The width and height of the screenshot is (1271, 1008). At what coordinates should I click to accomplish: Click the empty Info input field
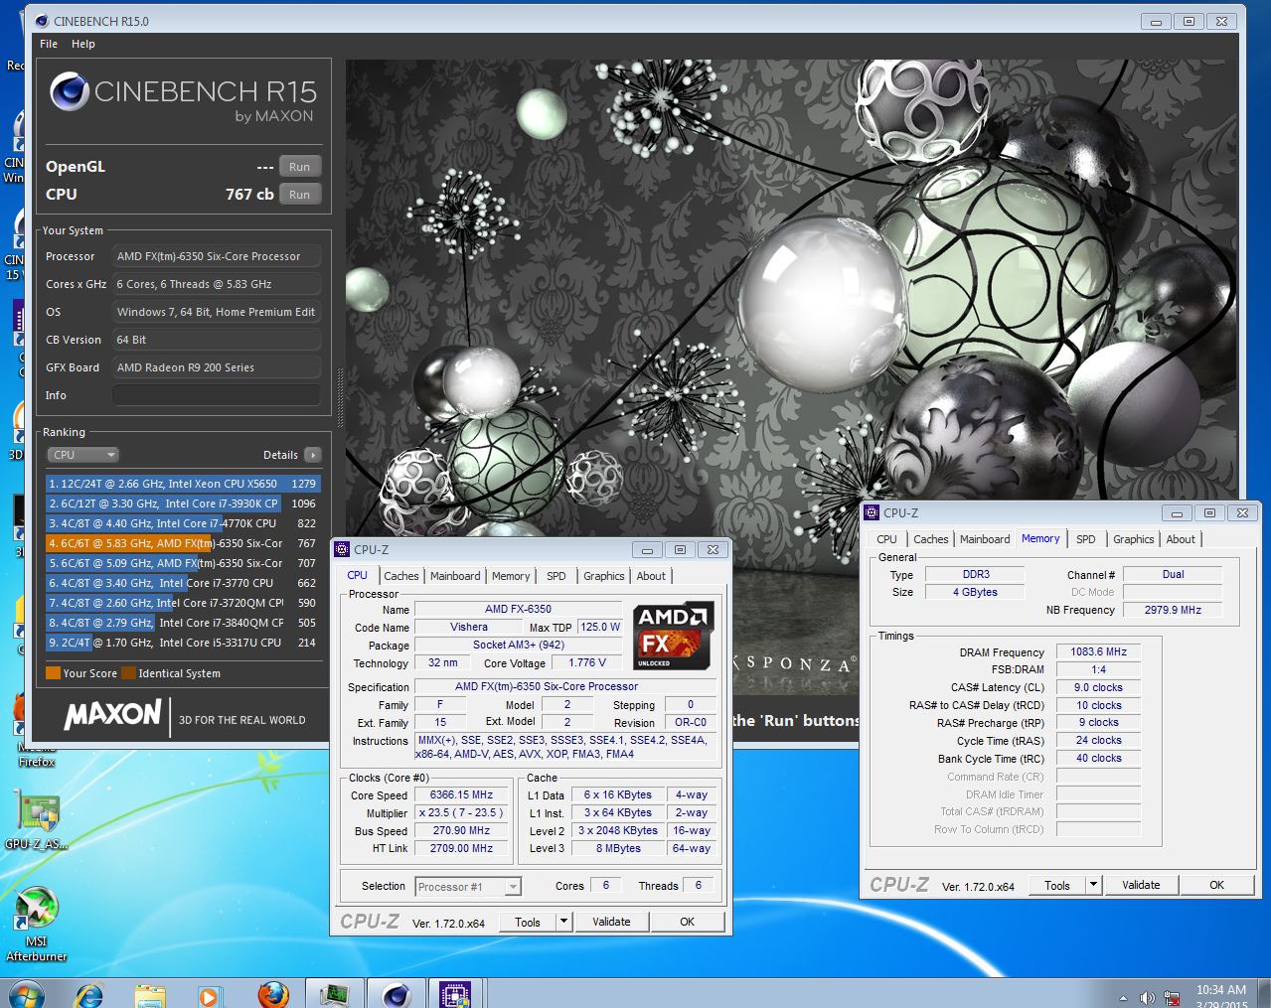(x=217, y=395)
